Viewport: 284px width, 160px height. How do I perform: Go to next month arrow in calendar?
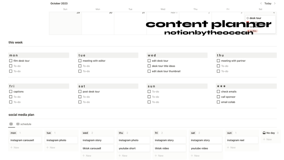tap(275, 3)
